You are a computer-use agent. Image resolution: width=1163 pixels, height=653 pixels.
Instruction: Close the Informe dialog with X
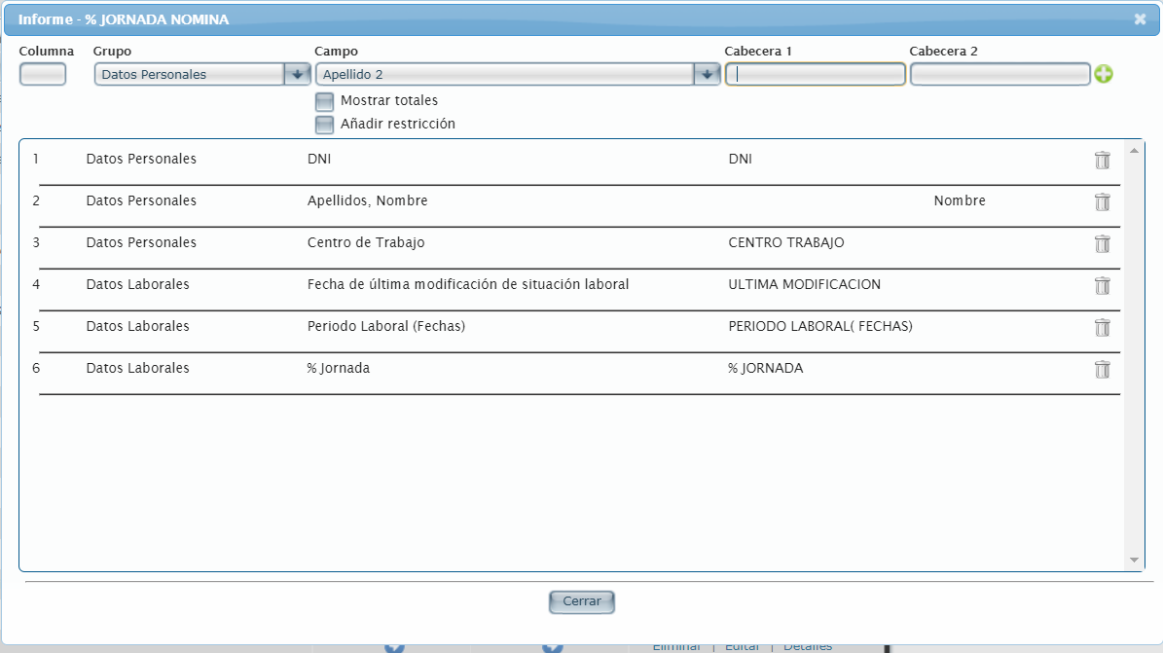[1140, 18]
